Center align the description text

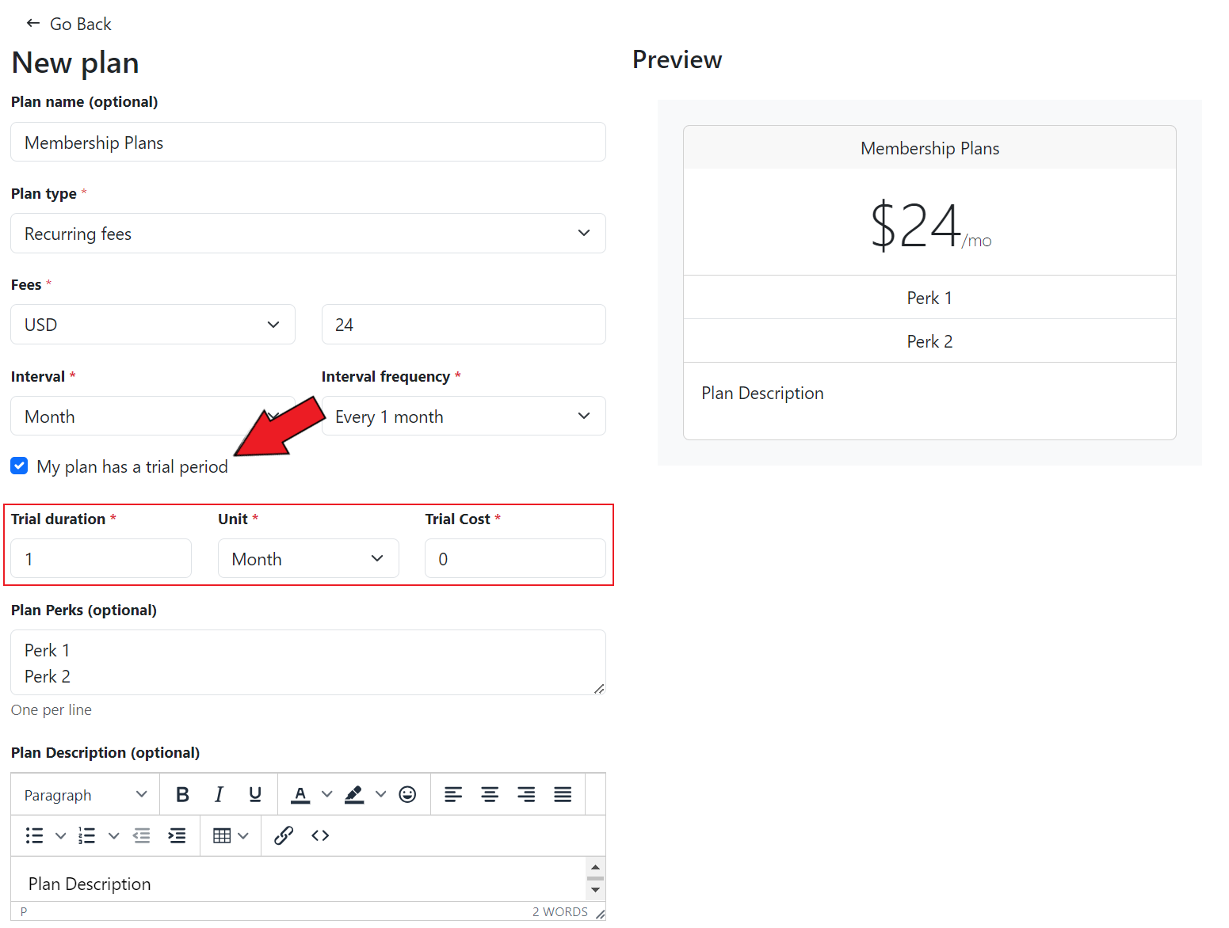[x=490, y=794]
